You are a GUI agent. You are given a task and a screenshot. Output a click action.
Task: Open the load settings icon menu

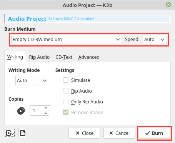[x=10, y=133]
